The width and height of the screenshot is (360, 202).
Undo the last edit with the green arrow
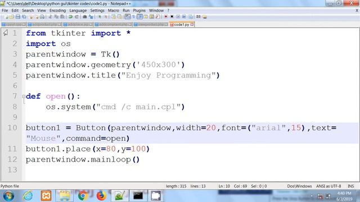[x=70, y=17]
